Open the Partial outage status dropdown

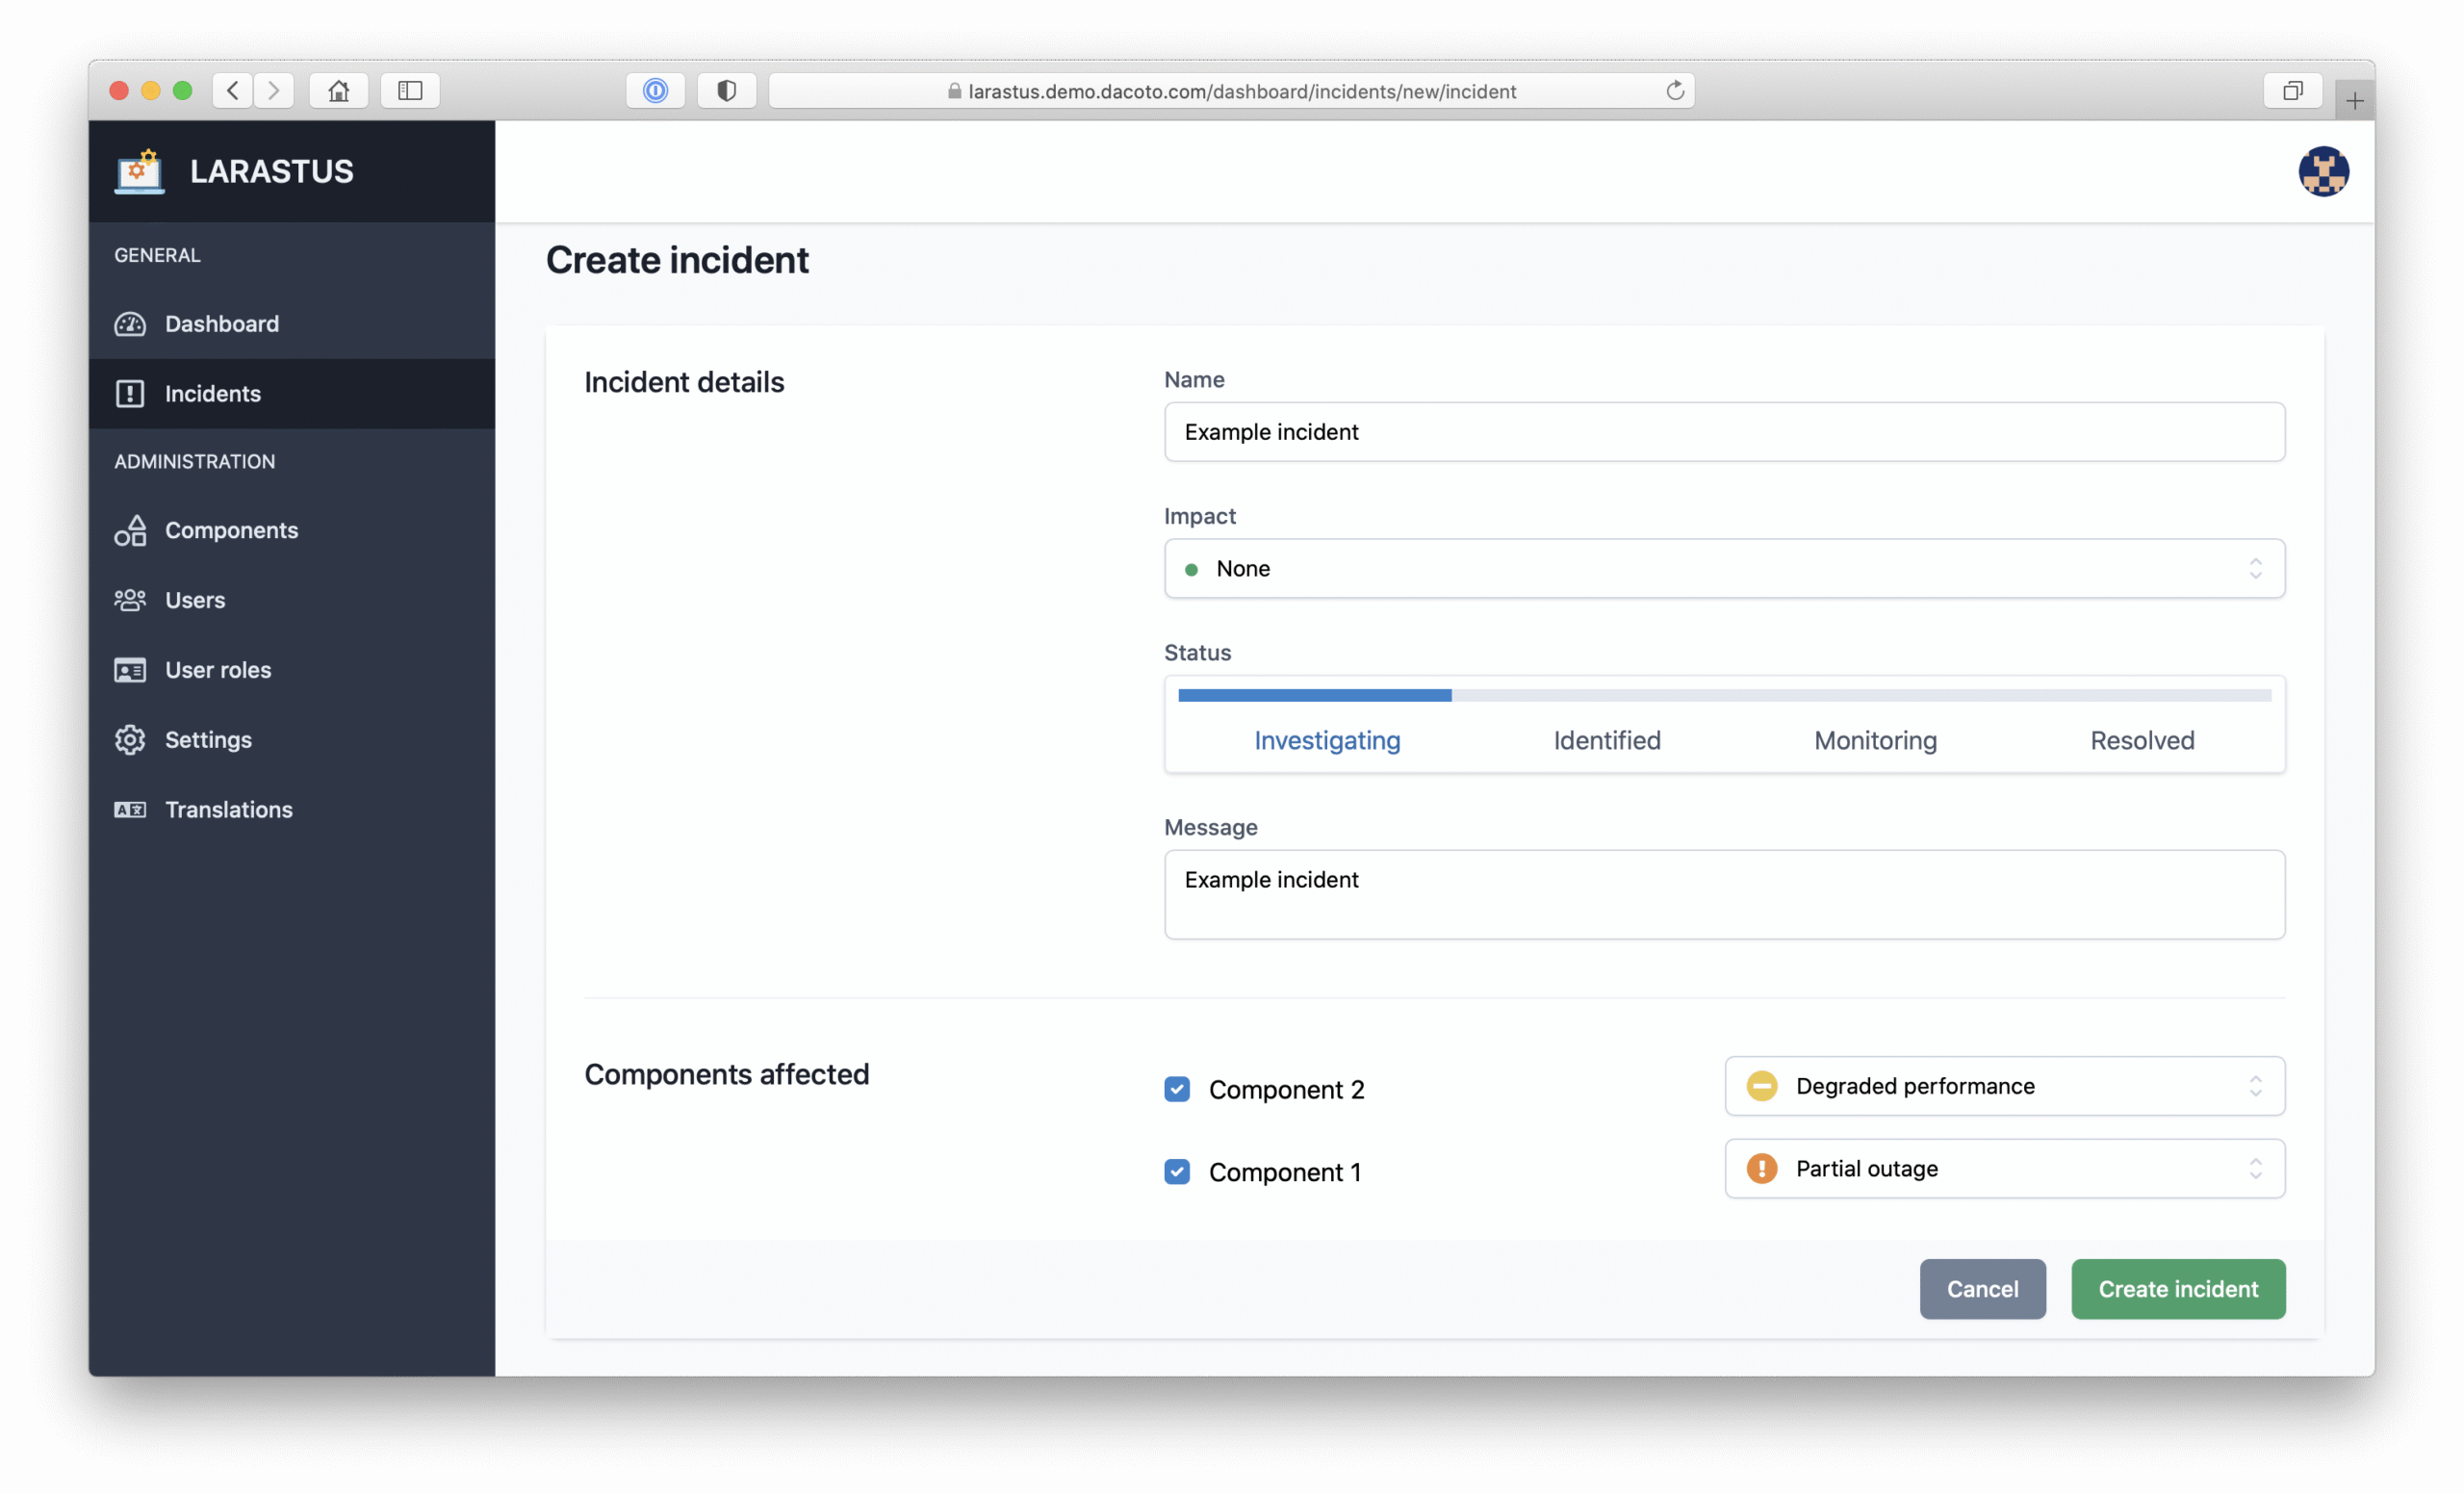(2002, 1168)
